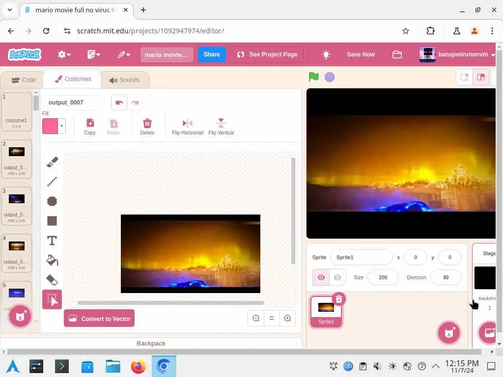Screen dimensions: 503x377
Task: Hide the sprite with crossed eye
Action: (x=337, y=277)
